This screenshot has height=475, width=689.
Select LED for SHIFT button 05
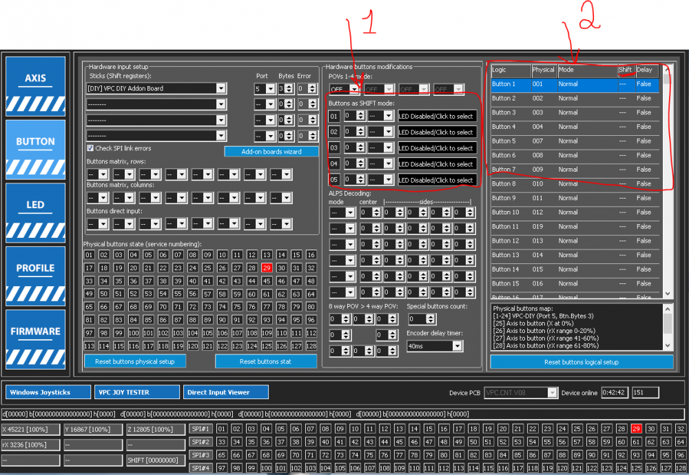click(x=437, y=180)
